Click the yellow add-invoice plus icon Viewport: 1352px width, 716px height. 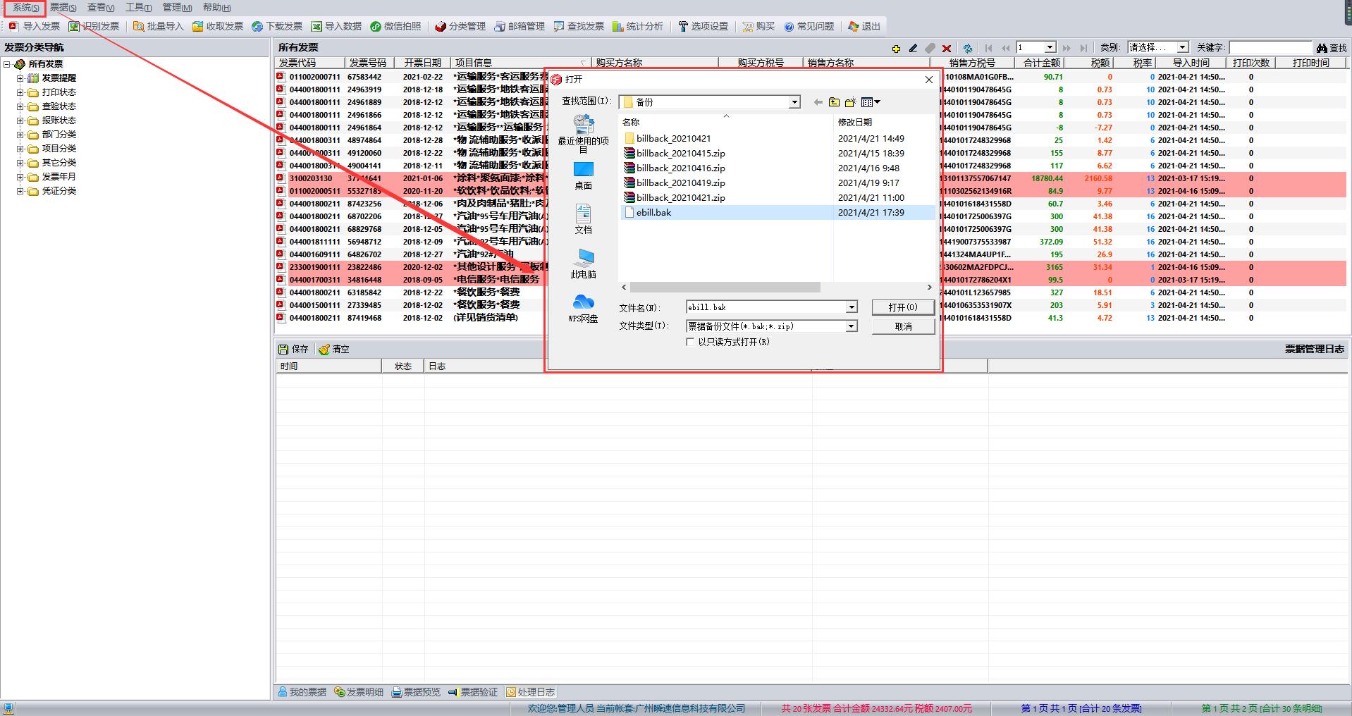click(x=896, y=48)
